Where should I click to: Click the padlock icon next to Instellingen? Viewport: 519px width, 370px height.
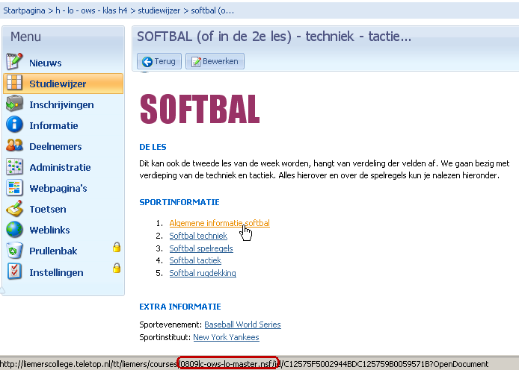117,268
